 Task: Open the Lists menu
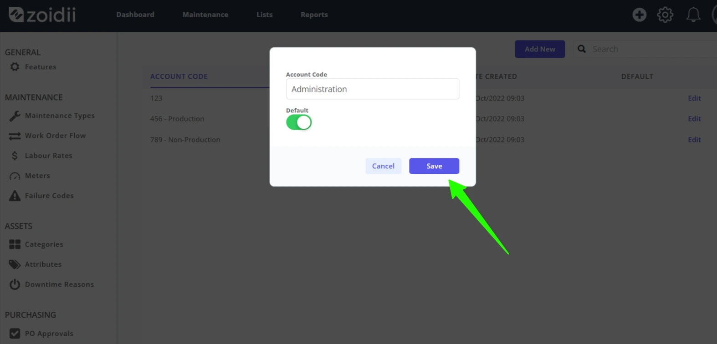(264, 15)
